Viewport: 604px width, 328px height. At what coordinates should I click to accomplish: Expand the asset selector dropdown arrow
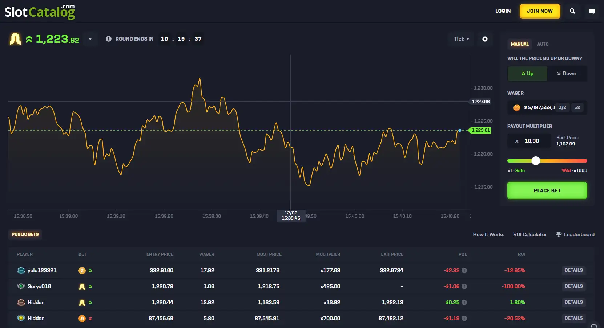[90, 39]
